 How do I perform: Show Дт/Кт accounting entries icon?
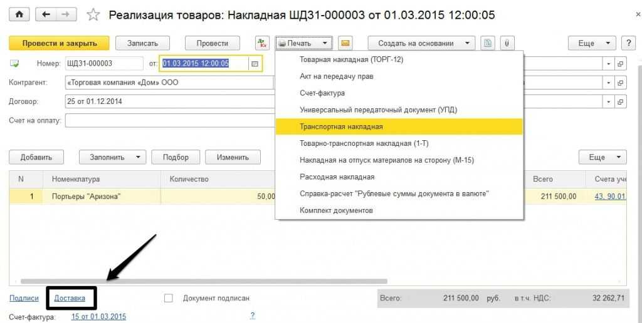coord(262,43)
